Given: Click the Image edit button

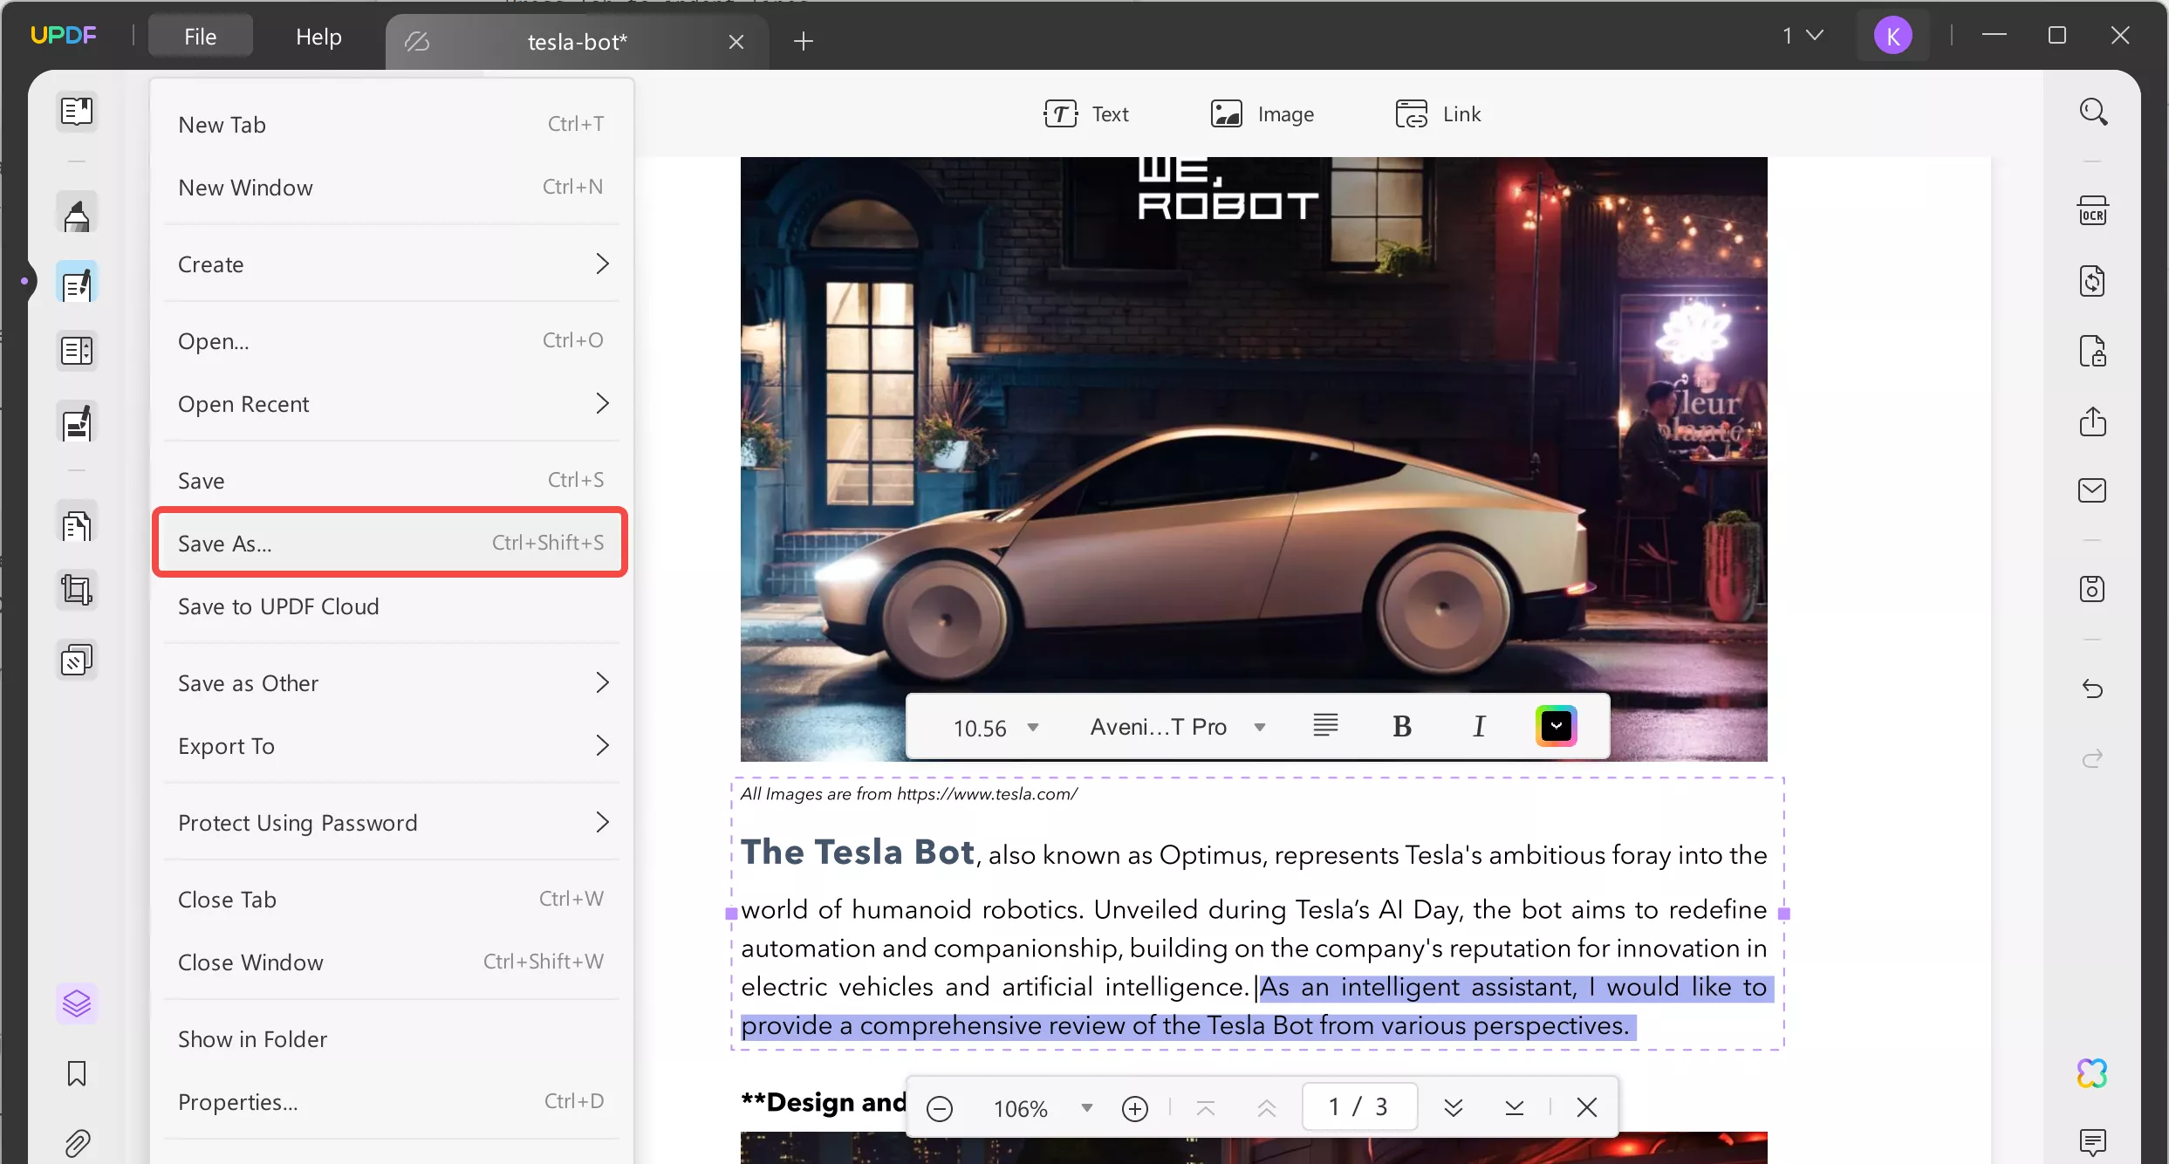Looking at the screenshot, I should 1262,114.
